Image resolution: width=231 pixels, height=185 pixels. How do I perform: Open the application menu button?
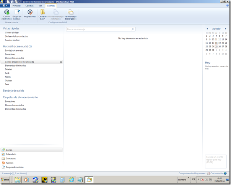pos(5,6)
